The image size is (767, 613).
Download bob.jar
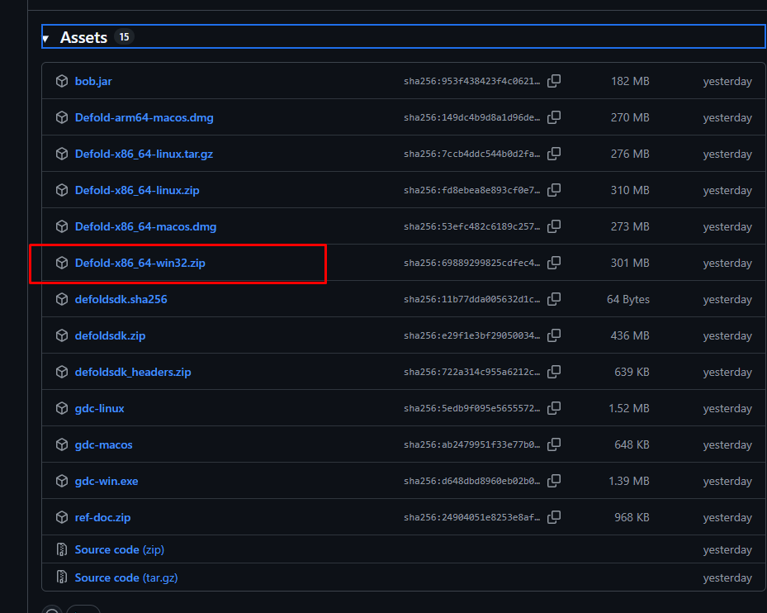tap(93, 81)
